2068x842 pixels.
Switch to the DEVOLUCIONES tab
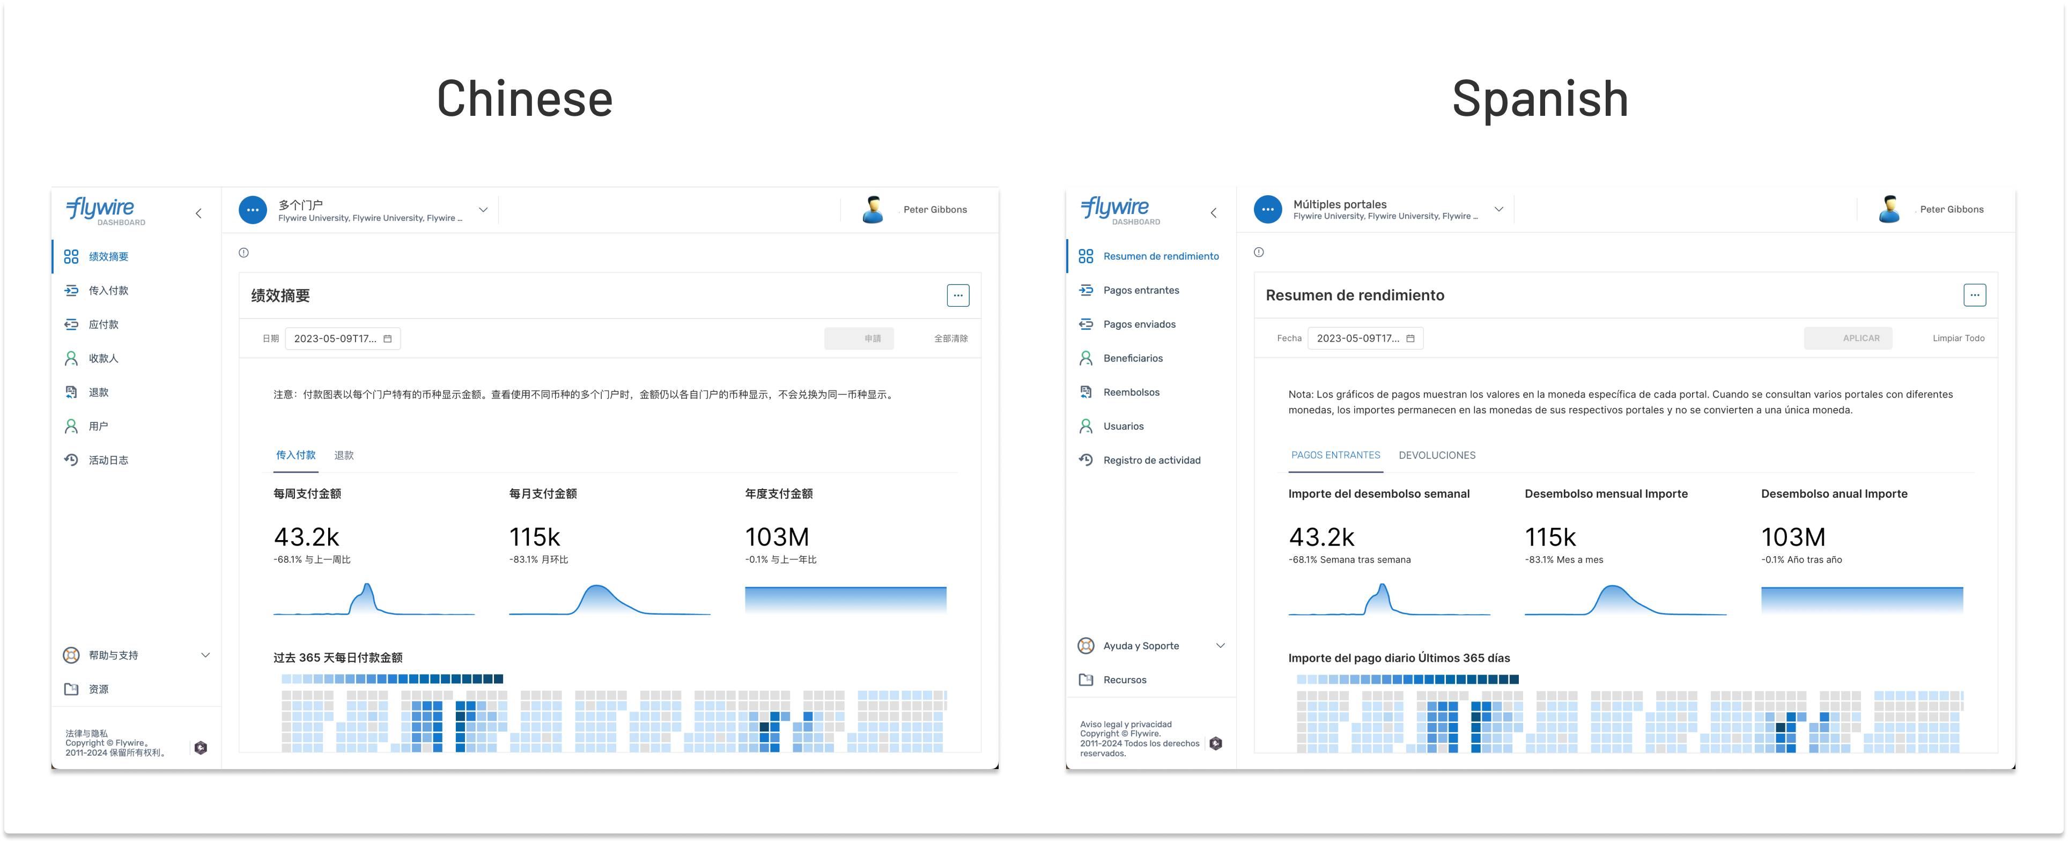[x=1436, y=455]
